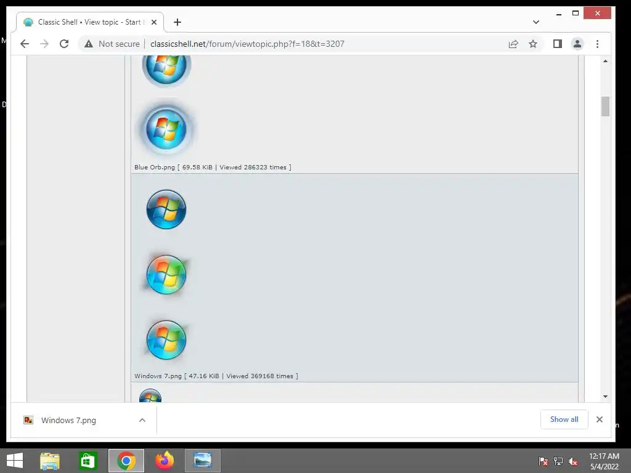Click the Windows 7.png download file icon

pyautogui.click(x=28, y=420)
